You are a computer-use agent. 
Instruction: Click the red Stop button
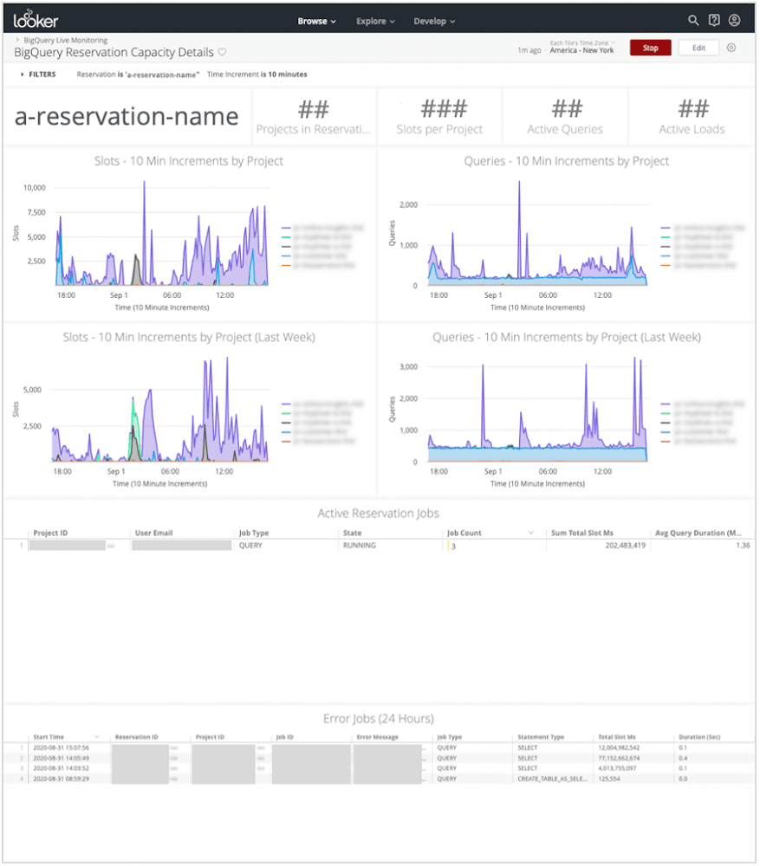[x=651, y=48]
